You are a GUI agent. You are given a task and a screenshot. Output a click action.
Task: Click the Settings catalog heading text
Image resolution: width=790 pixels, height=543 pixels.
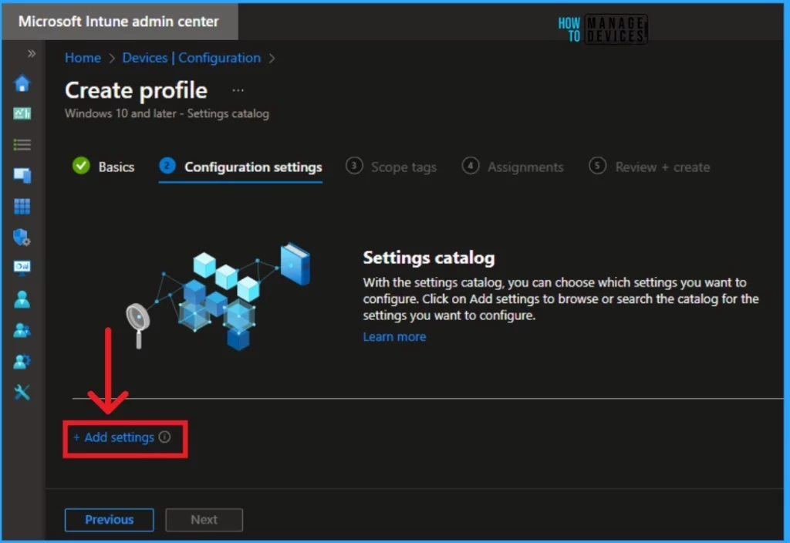tap(429, 258)
